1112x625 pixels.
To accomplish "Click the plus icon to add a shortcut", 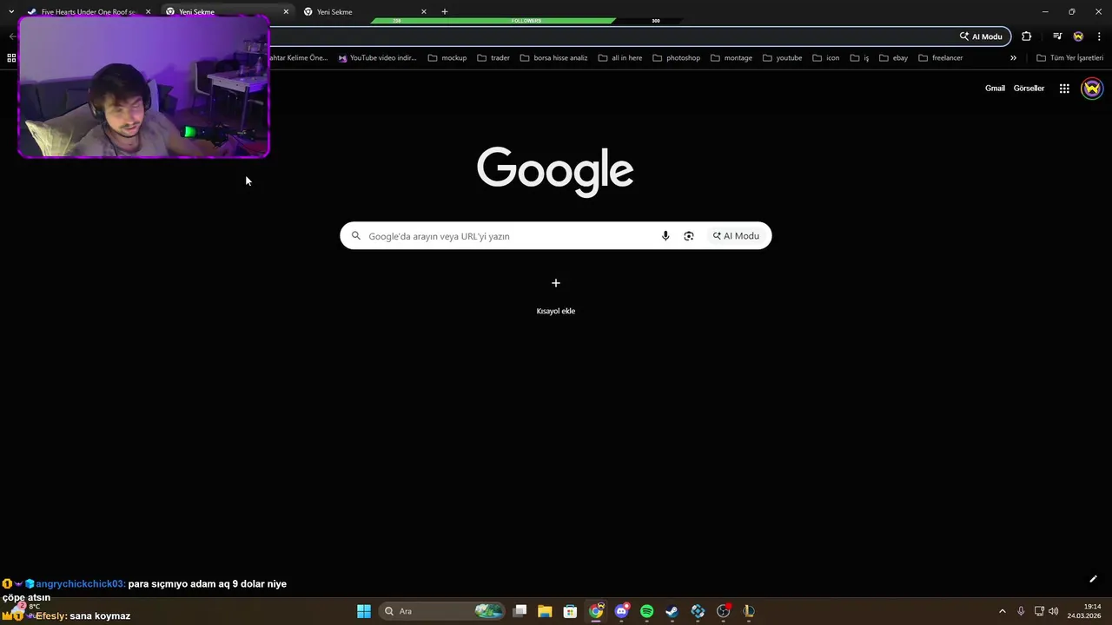I will (556, 283).
